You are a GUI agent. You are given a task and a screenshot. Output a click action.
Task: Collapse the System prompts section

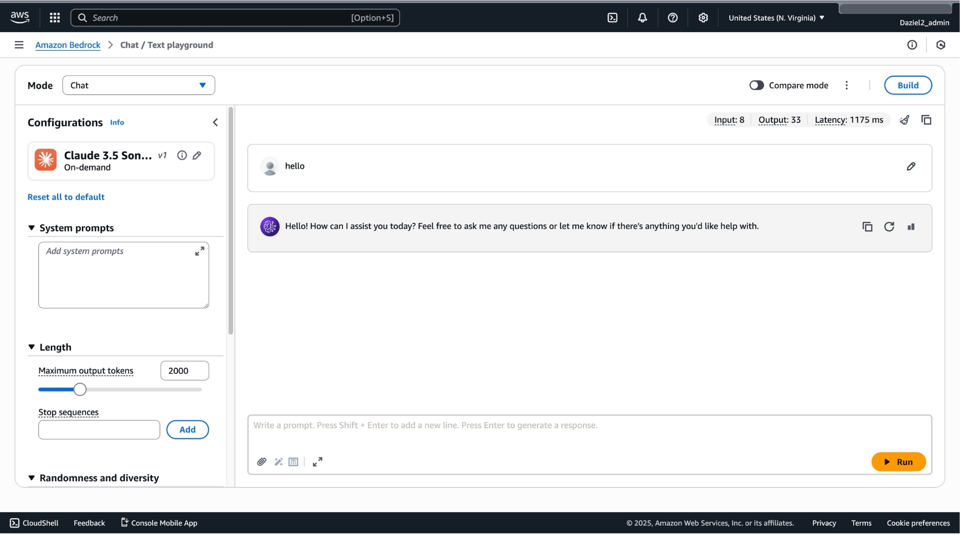click(x=31, y=228)
